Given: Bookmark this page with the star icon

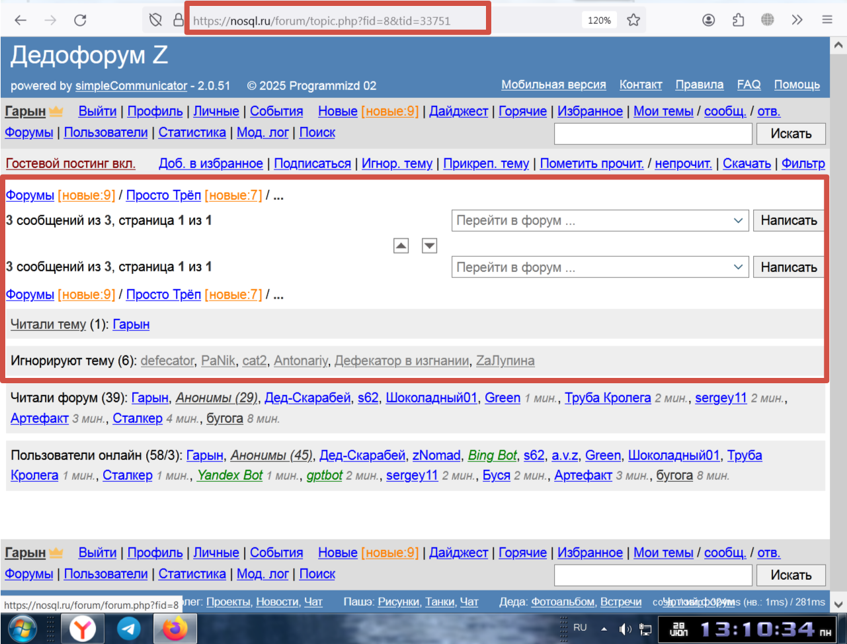Looking at the screenshot, I should pyautogui.click(x=633, y=20).
